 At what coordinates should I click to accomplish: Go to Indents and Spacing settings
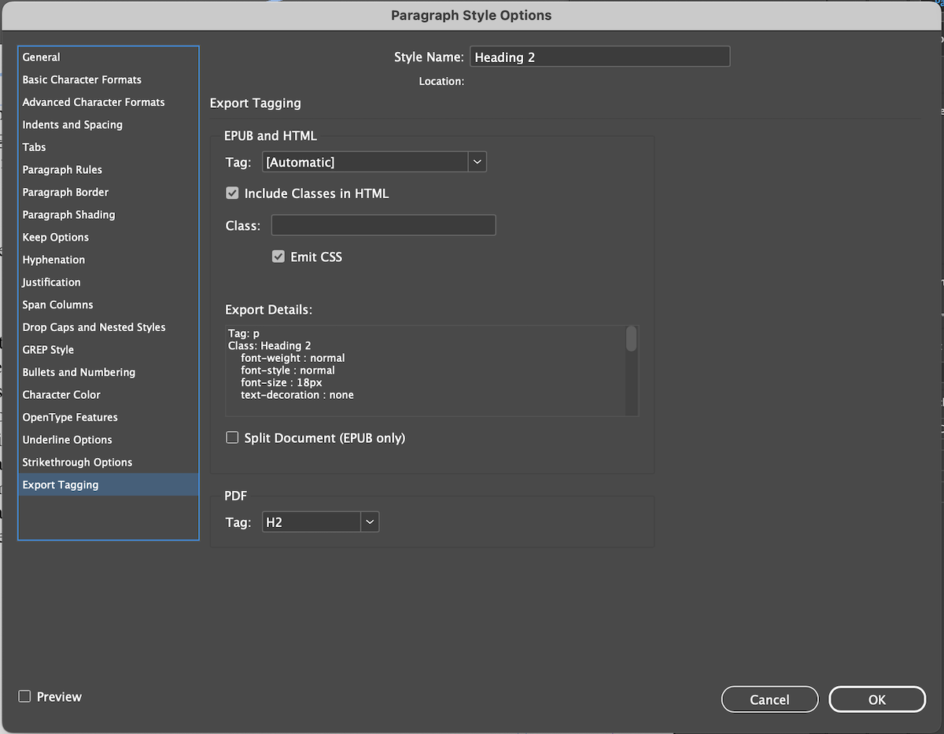[72, 124]
